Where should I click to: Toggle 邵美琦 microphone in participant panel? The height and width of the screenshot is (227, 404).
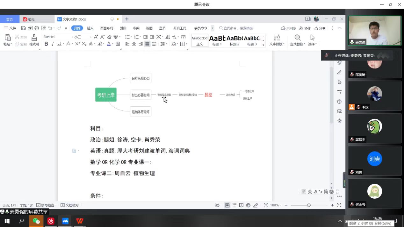[352, 75]
